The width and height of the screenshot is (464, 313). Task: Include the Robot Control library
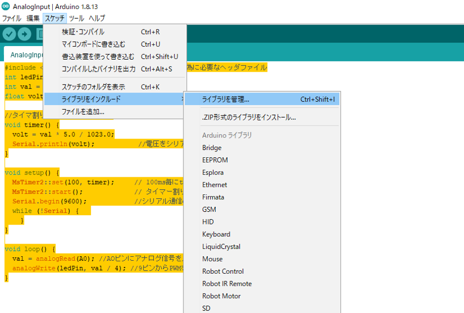pos(262,271)
